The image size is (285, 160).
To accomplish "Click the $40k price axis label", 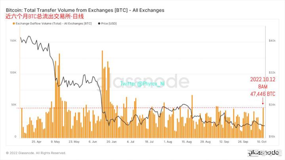I will 272,41.
